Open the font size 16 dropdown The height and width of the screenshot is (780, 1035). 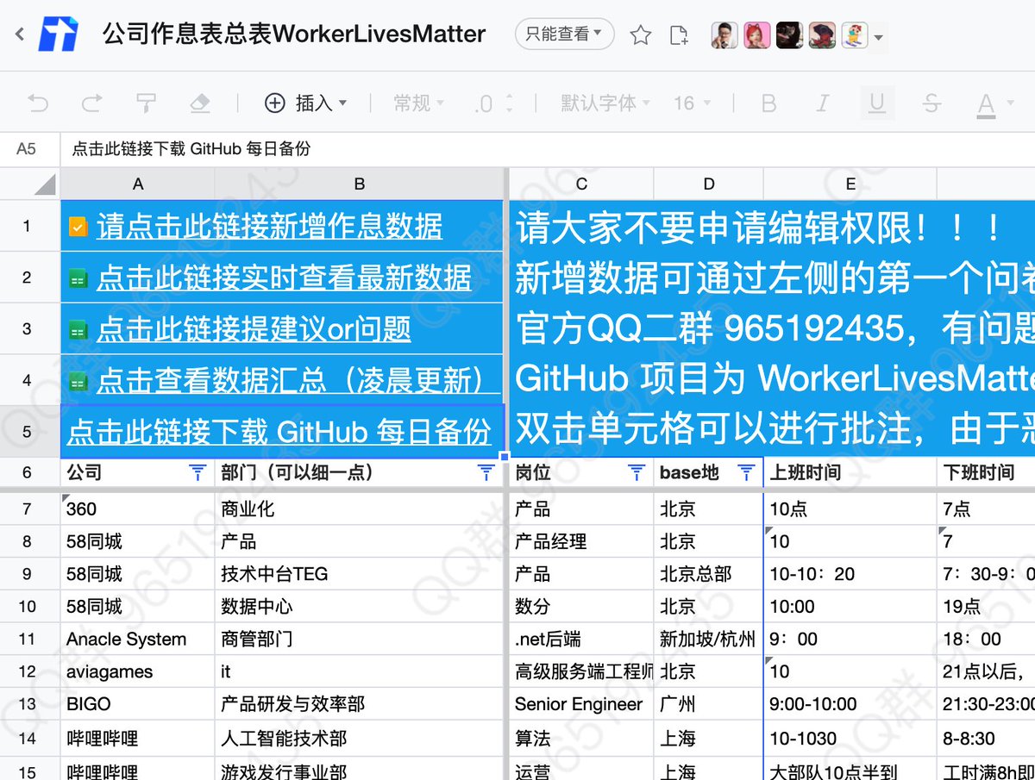click(693, 103)
